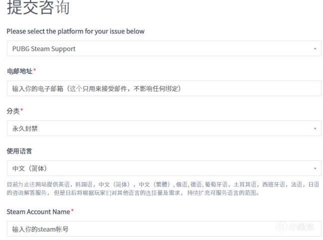Open the PUBG Steam Support platform dropdown

150,48
